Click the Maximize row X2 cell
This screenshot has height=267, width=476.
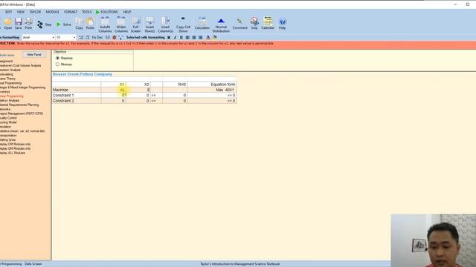[x=138, y=90]
